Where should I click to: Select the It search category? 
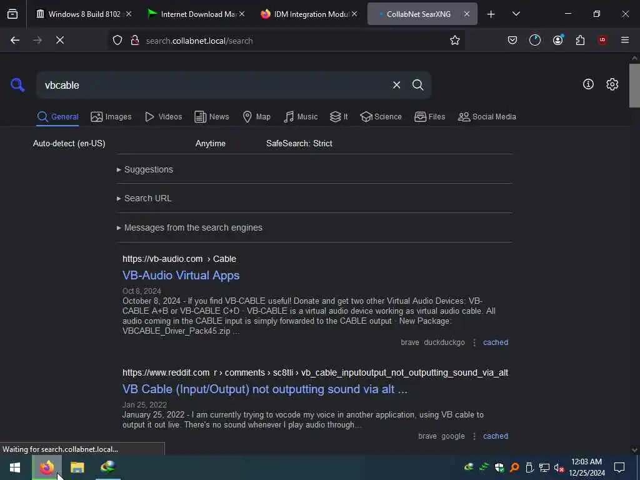tap(339, 117)
